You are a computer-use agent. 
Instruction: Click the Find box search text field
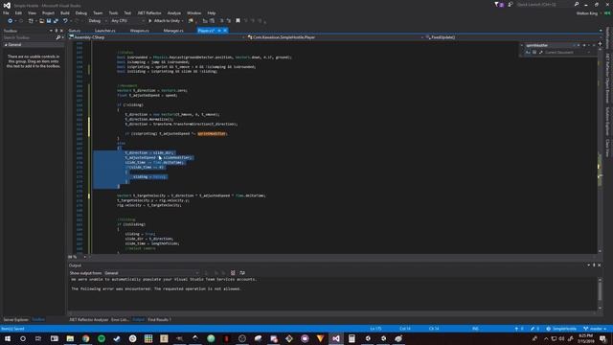pyautogui.click(x=549, y=45)
